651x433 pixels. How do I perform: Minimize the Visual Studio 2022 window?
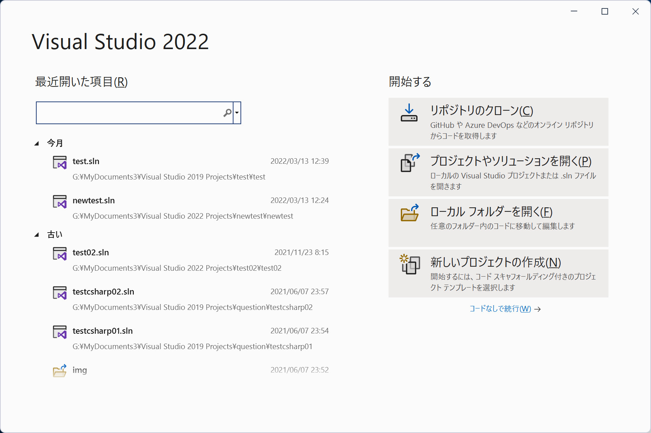pos(574,11)
